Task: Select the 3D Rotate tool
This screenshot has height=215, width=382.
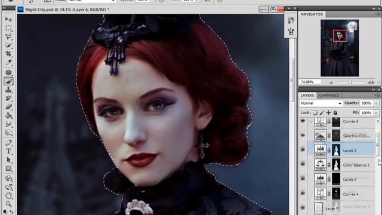Action: pyautogui.click(x=8, y=179)
